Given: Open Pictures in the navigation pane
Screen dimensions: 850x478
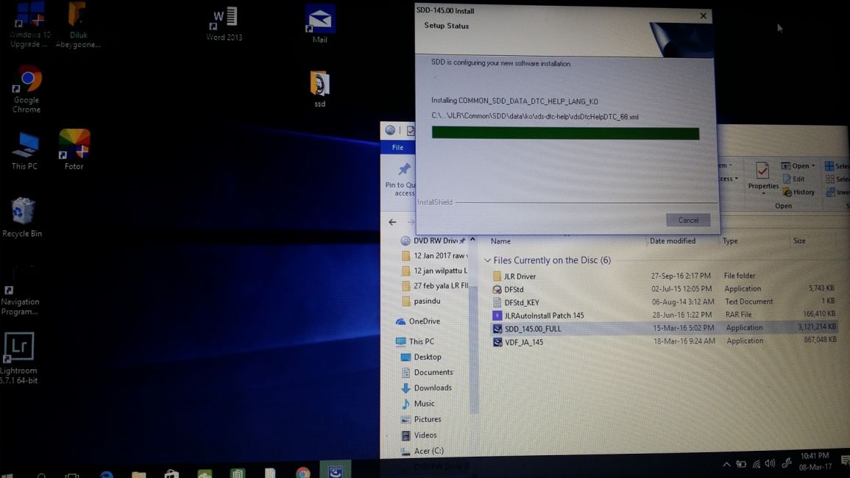Looking at the screenshot, I should pyautogui.click(x=421, y=419).
